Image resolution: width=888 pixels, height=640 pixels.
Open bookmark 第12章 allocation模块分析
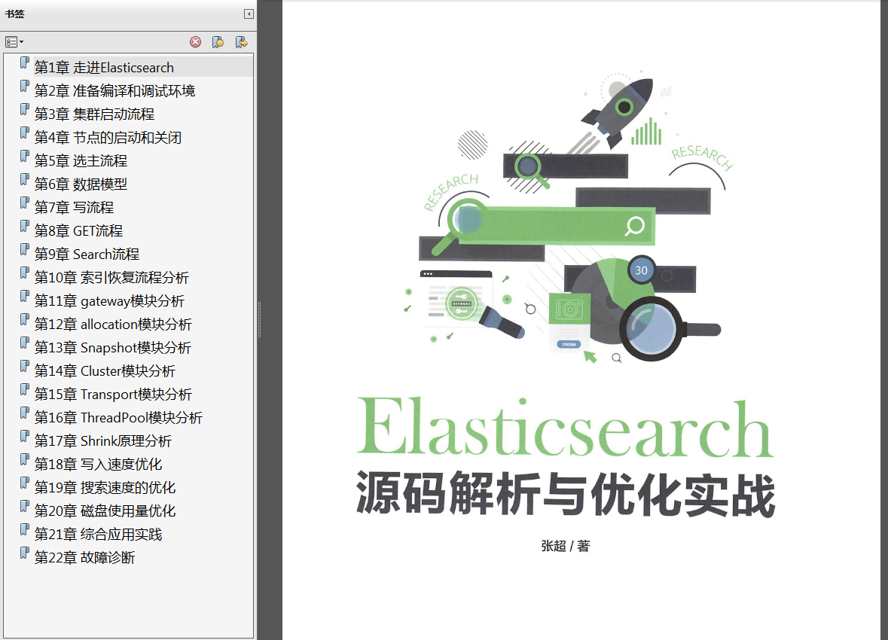[x=113, y=324]
